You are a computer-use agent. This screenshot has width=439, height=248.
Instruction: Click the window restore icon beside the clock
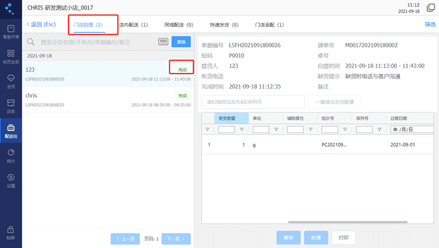[431, 8]
